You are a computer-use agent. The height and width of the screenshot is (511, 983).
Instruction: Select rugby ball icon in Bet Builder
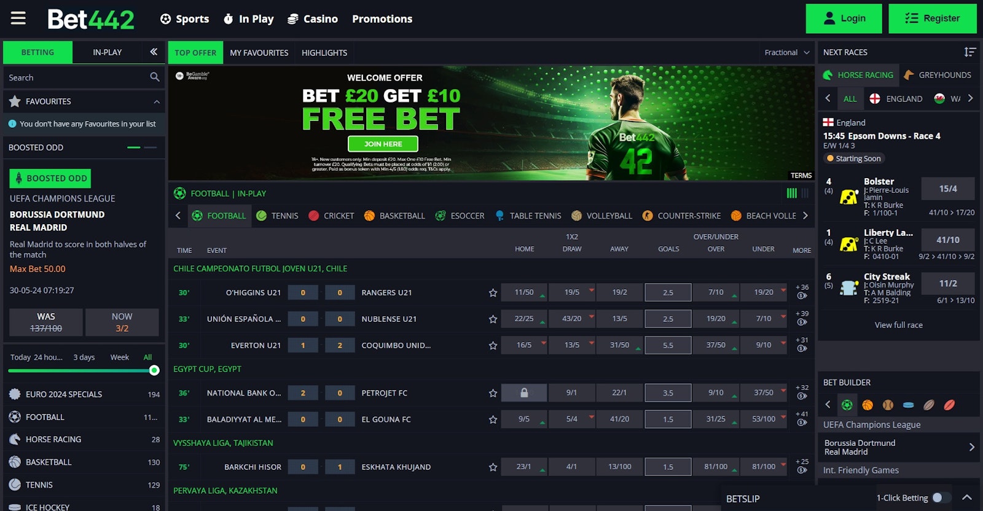[x=949, y=405]
